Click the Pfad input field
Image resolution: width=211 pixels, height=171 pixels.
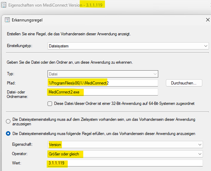pos(102,83)
